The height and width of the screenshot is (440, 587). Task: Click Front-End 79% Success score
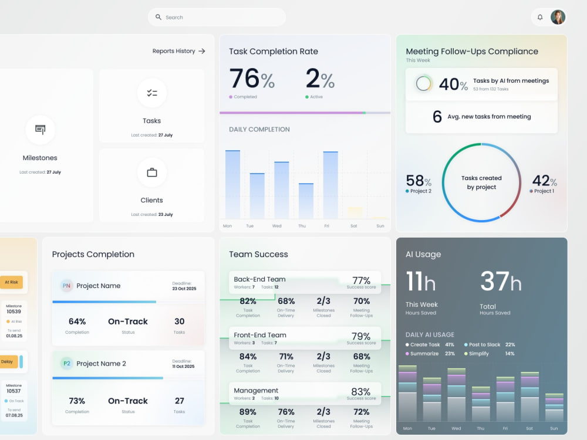pyautogui.click(x=361, y=339)
